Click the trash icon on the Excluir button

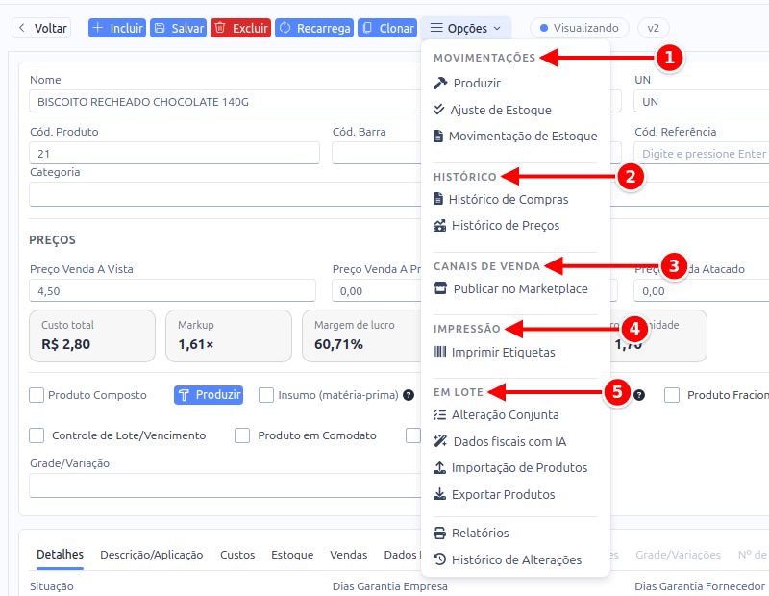[x=221, y=28]
